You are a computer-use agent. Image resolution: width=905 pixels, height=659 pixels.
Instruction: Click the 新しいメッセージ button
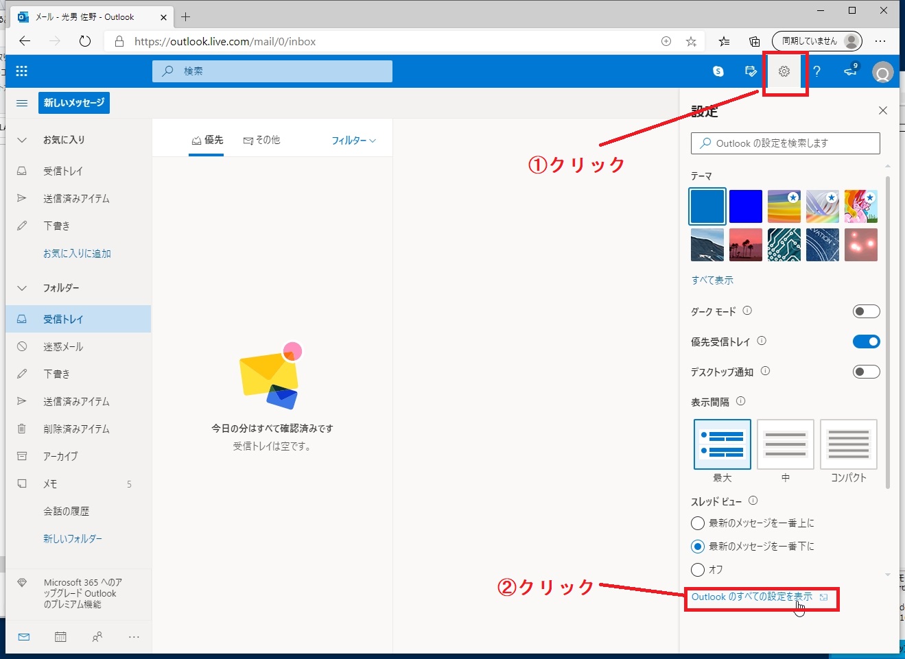(x=73, y=102)
